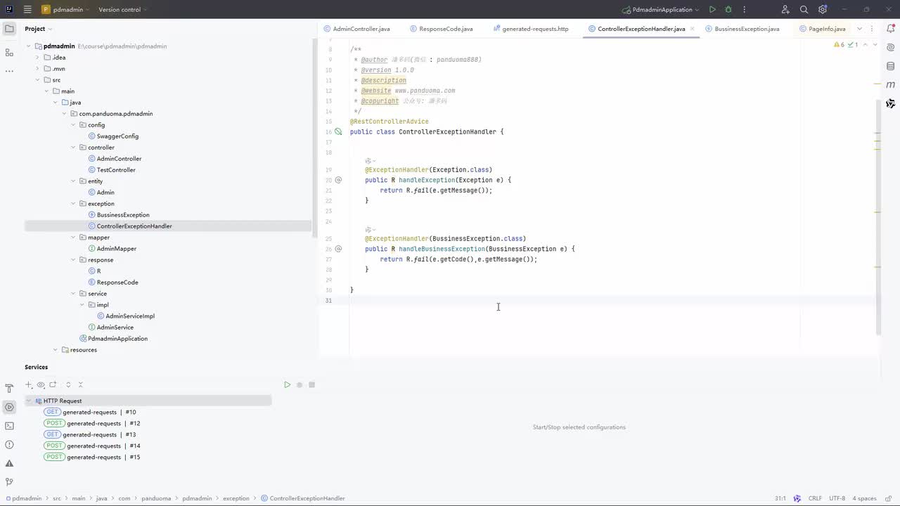Screen dimensions: 900x506
Task: Click the purple plugin icon in status bar
Action: pos(797,498)
